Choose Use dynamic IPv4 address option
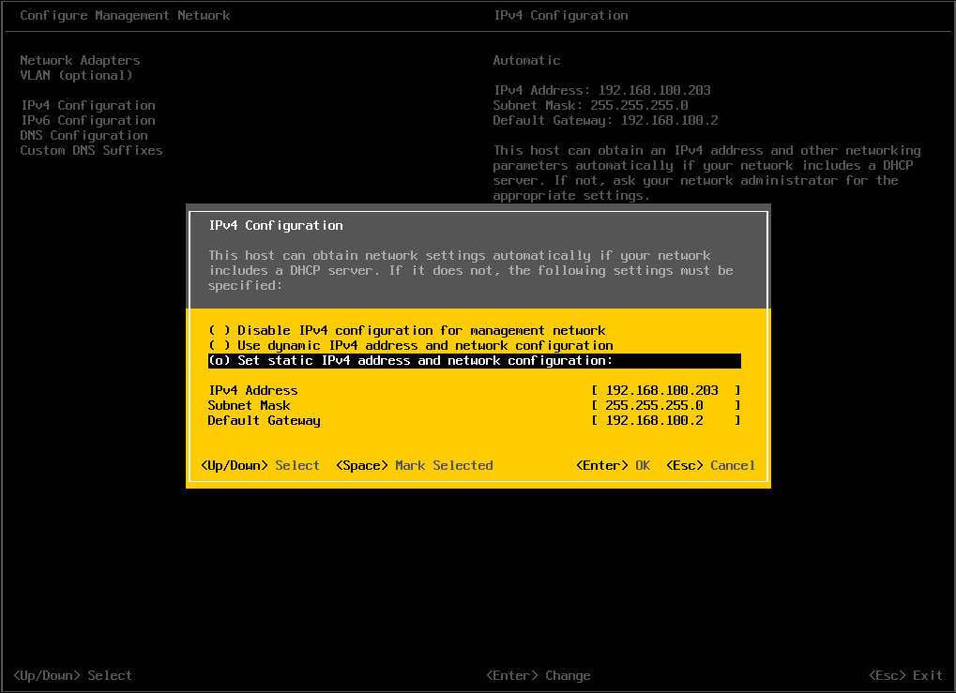 click(410, 346)
